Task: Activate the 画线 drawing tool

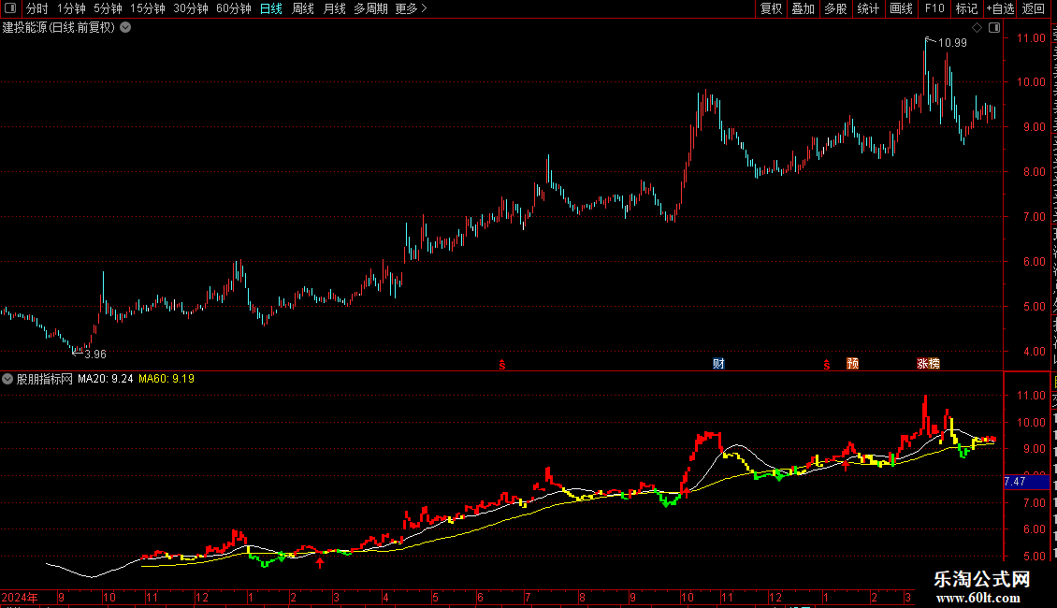Action: coord(901,8)
